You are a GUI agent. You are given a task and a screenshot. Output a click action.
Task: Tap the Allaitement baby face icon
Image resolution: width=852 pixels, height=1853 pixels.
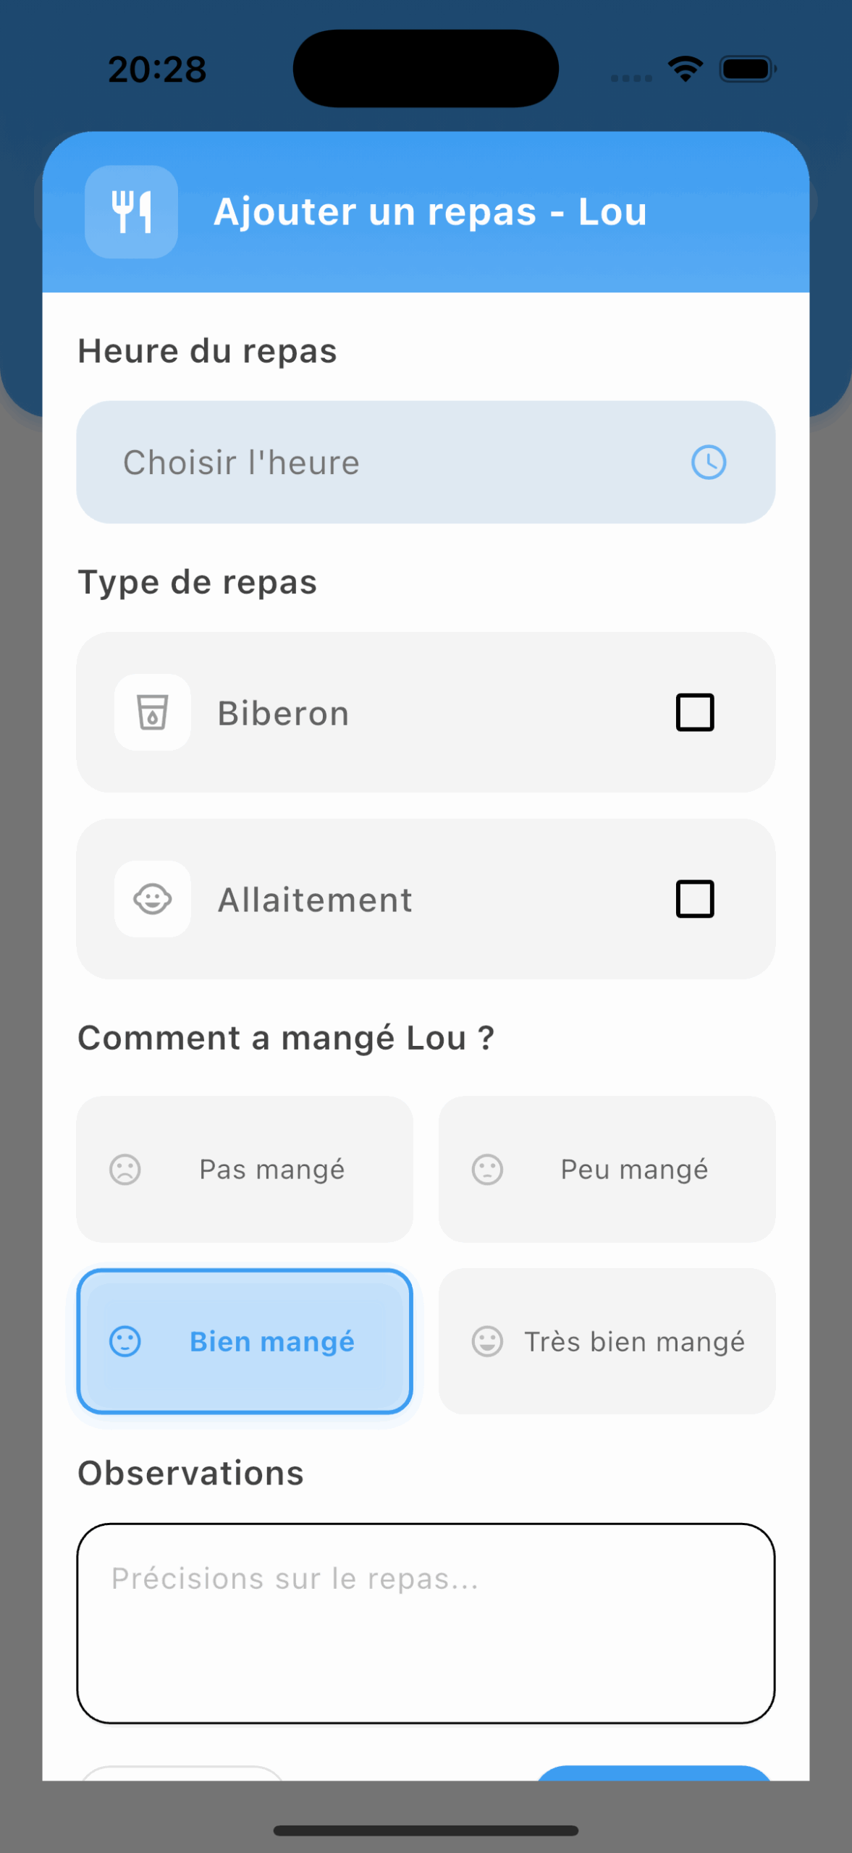(x=153, y=899)
